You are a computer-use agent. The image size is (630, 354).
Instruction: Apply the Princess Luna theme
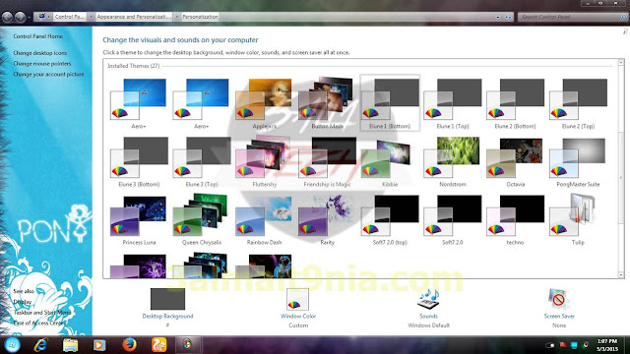139,220
